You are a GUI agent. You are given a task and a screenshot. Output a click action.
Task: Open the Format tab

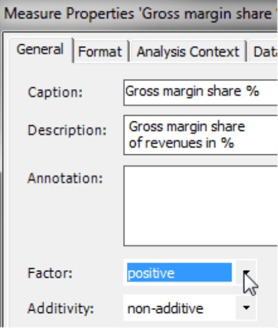pyautogui.click(x=100, y=52)
